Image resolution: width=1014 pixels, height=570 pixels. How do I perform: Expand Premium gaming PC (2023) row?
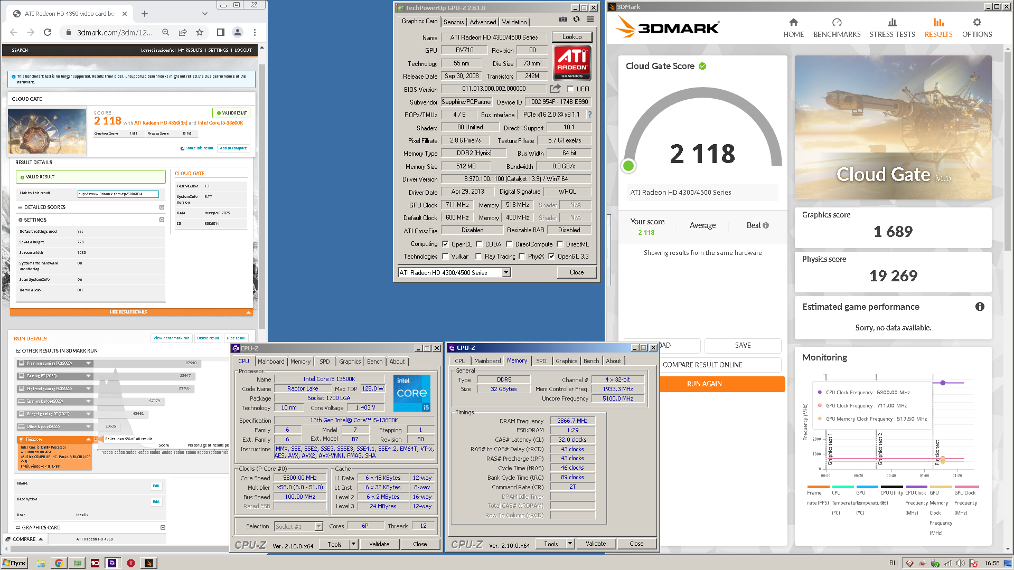pos(89,363)
